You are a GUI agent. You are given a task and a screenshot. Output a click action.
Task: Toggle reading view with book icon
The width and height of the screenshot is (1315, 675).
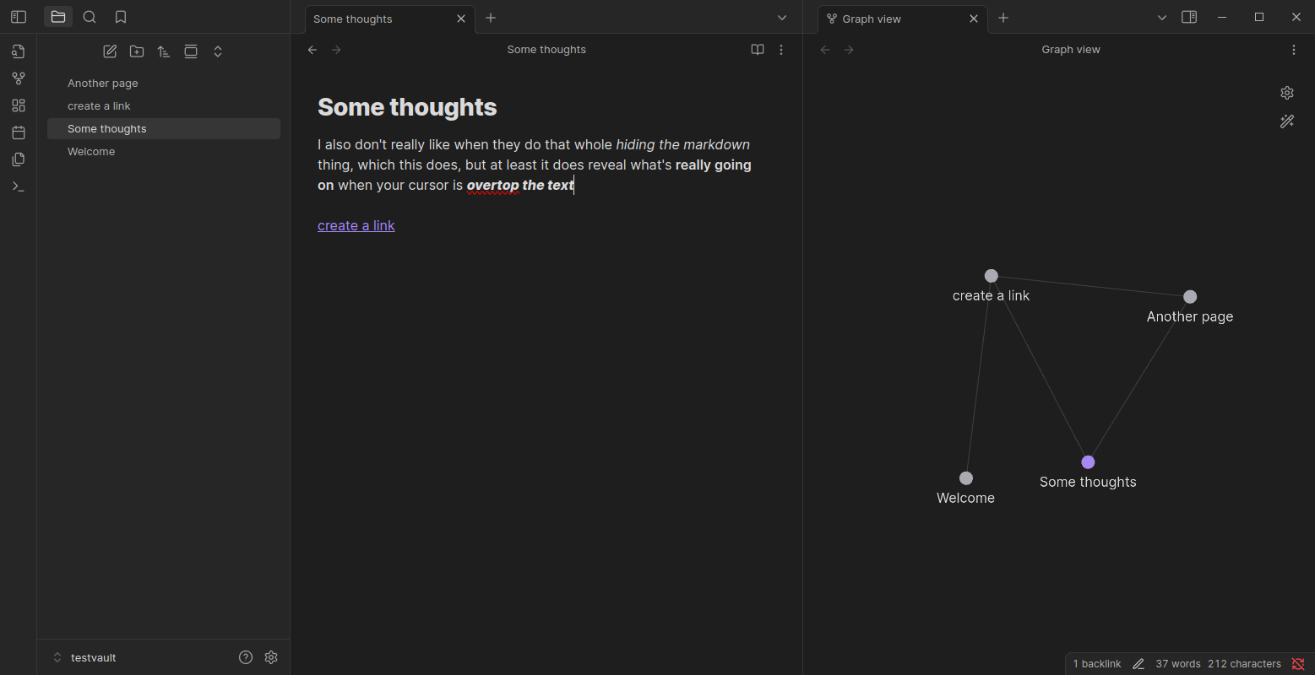[x=758, y=50]
